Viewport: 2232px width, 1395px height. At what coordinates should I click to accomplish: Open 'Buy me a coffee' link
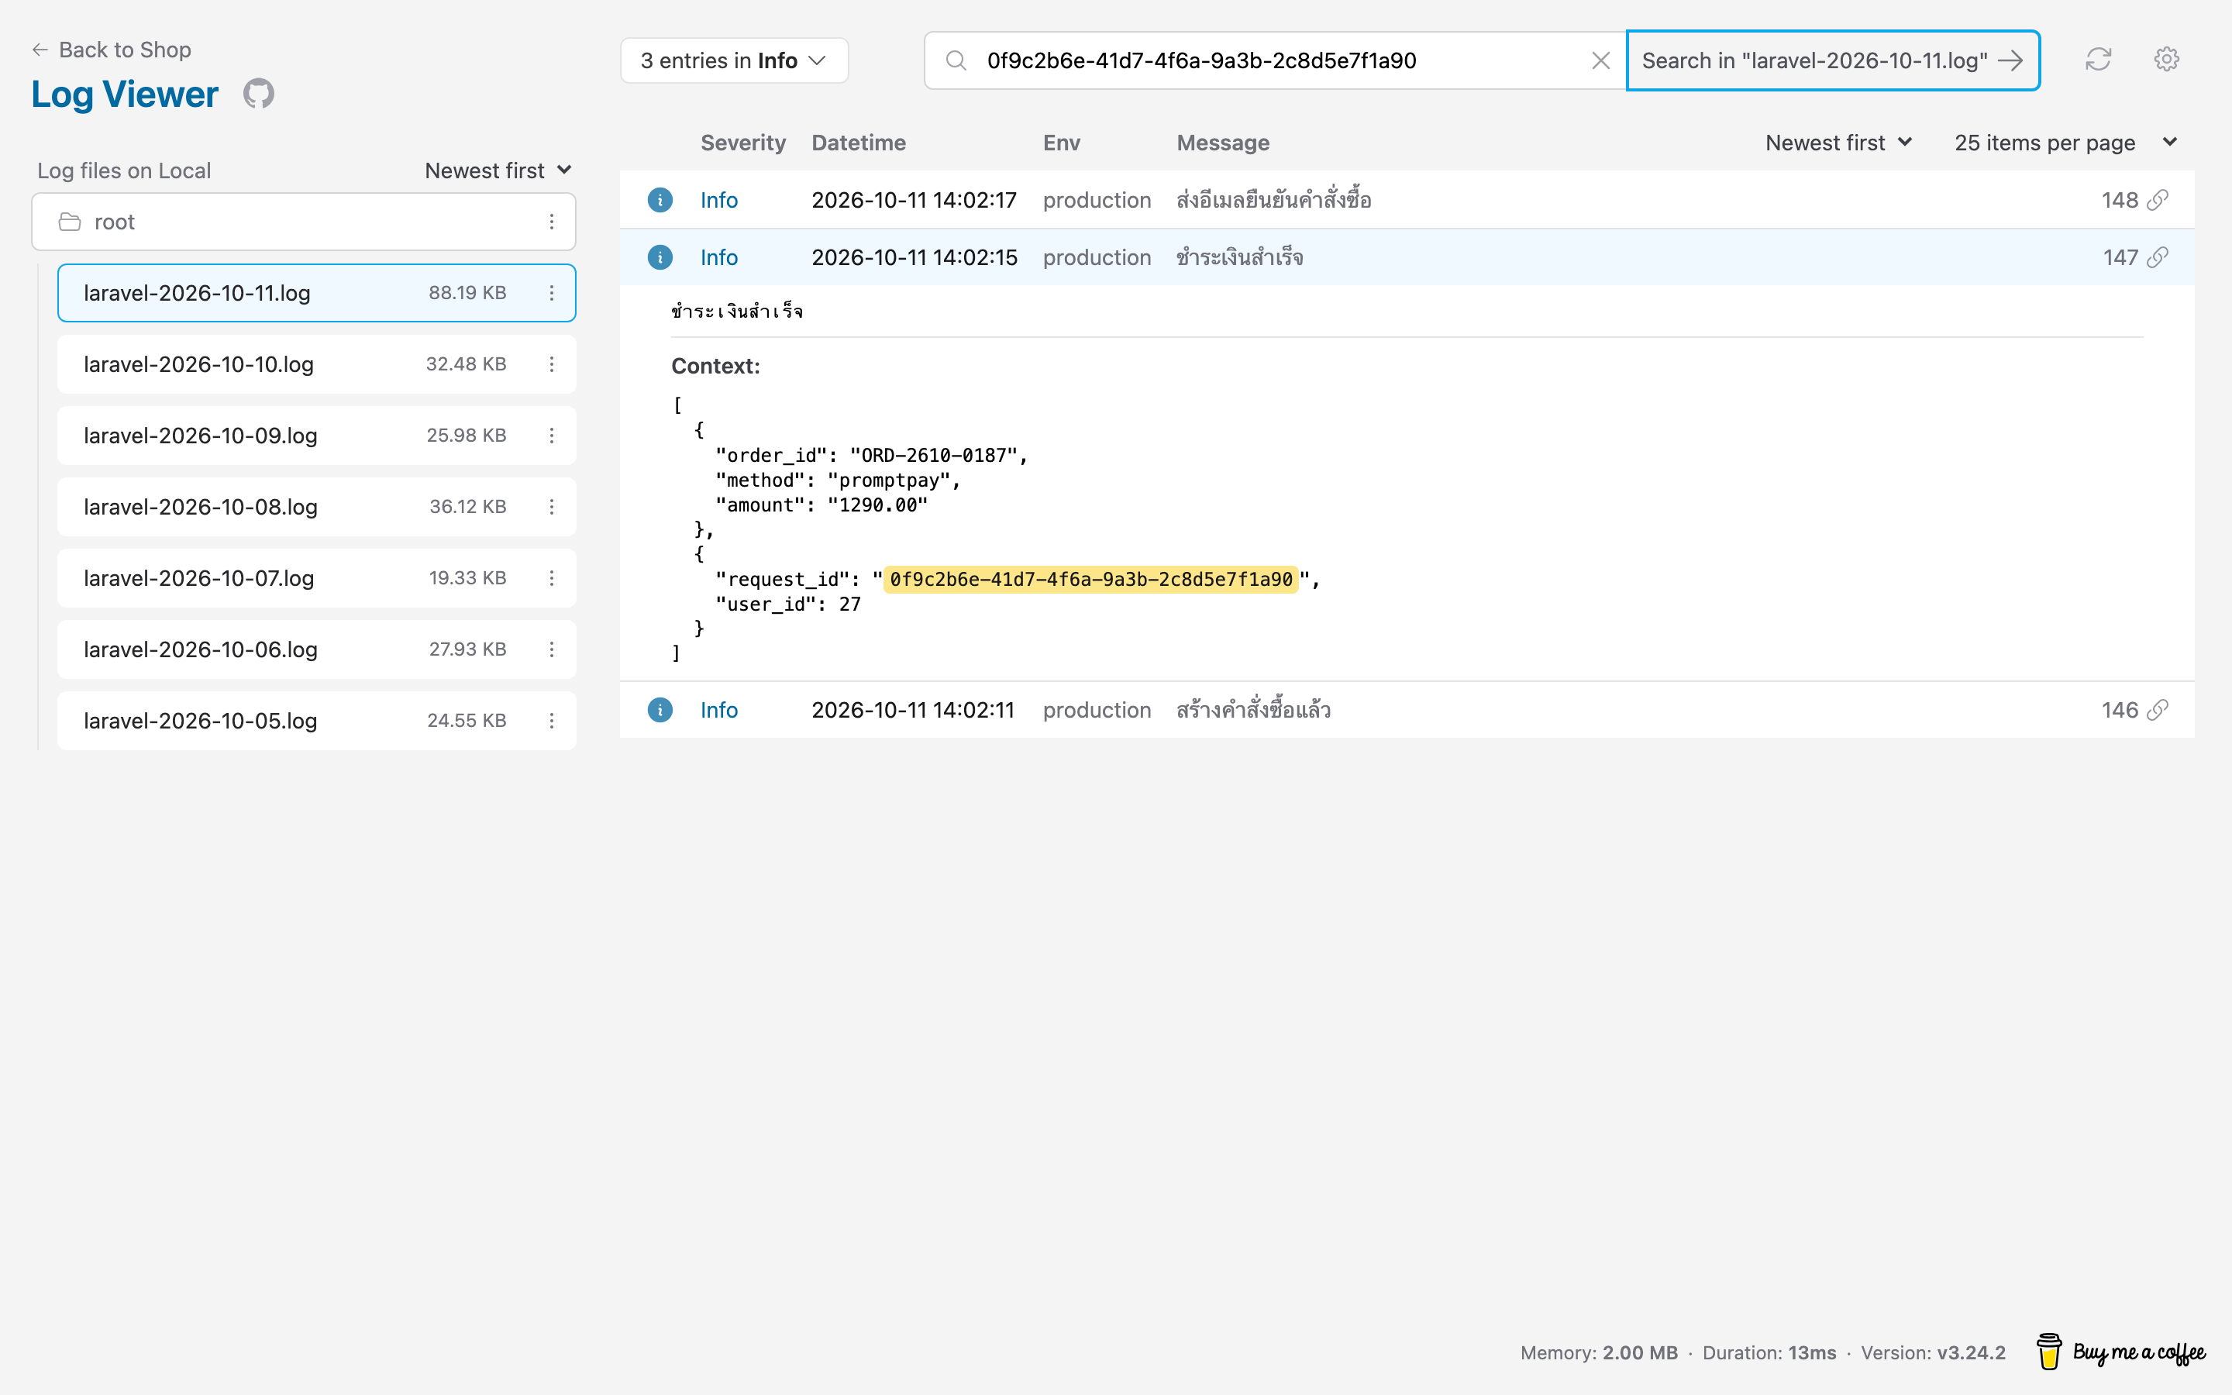[x=2121, y=1352]
